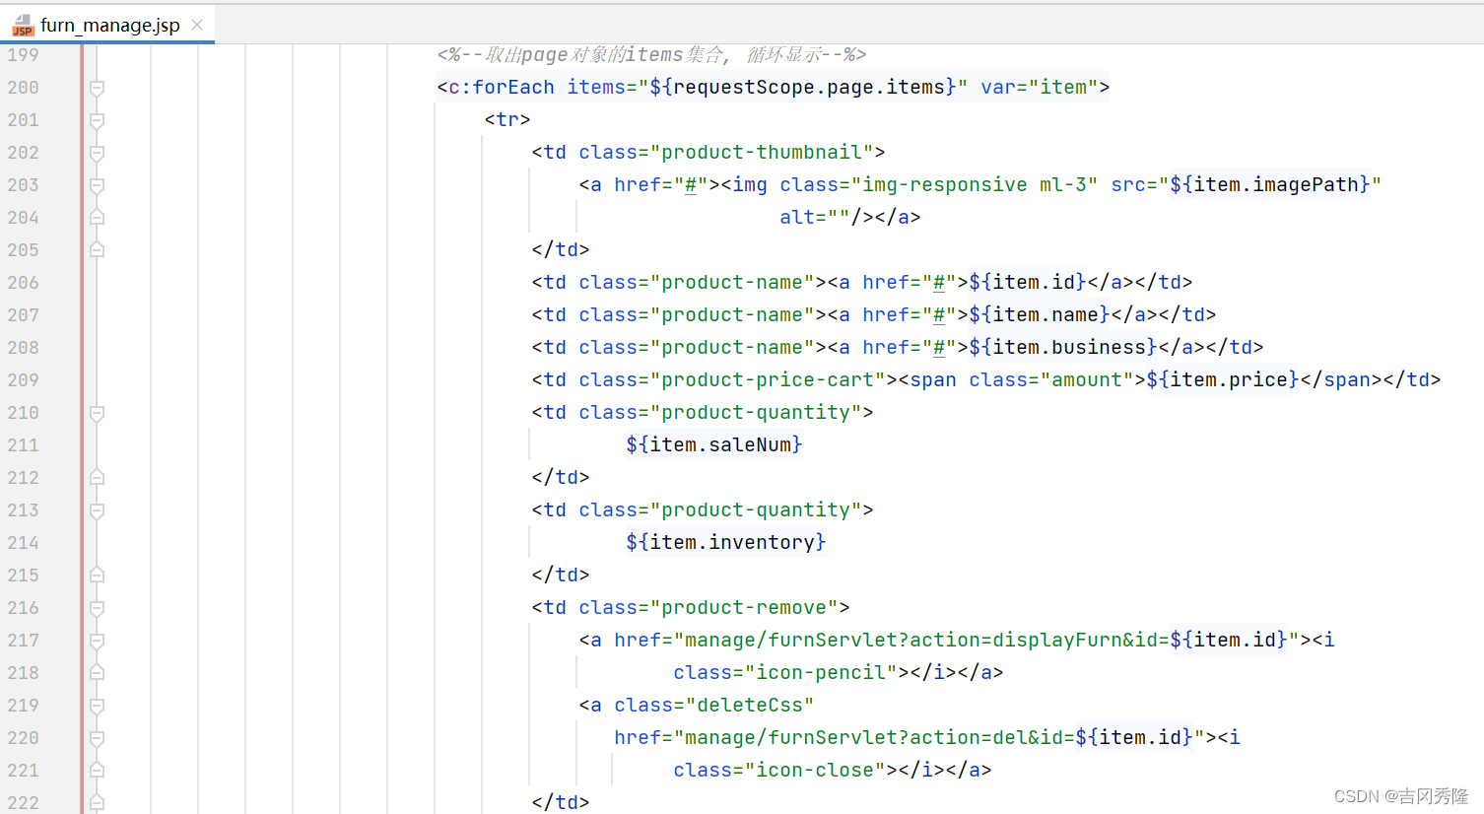Click the ${item.imagePath} expression

point(1270,185)
